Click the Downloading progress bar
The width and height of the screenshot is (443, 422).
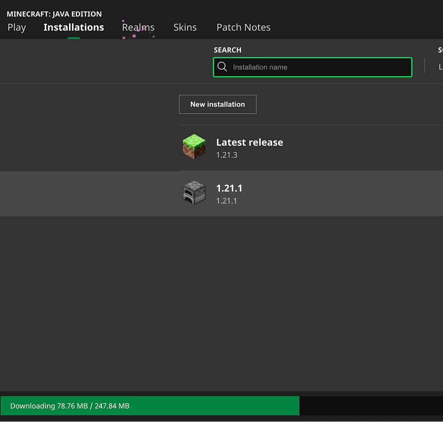221,406
